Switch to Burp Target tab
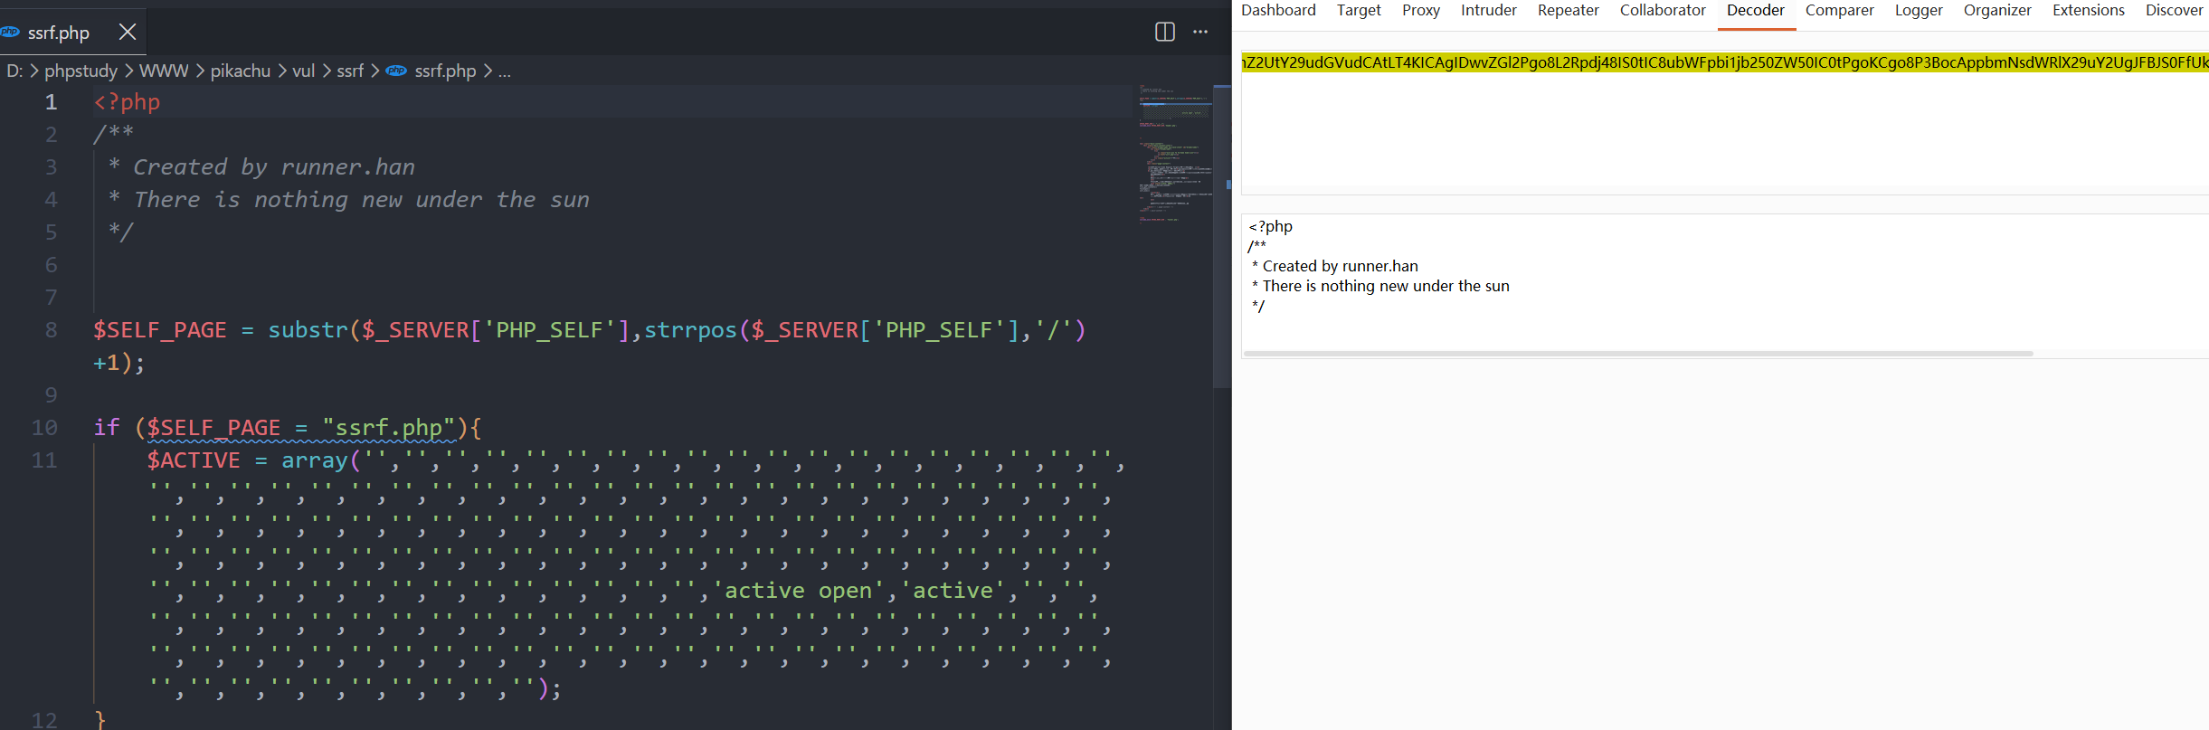The image size is (2209, 730). (x=1359, y=11)
